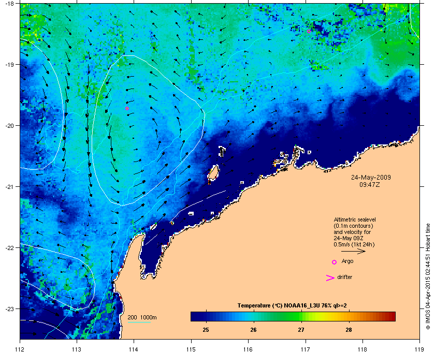Click the longitude axis label 119
The height and width of the screenshot is (352, 435).
[419, 349]
